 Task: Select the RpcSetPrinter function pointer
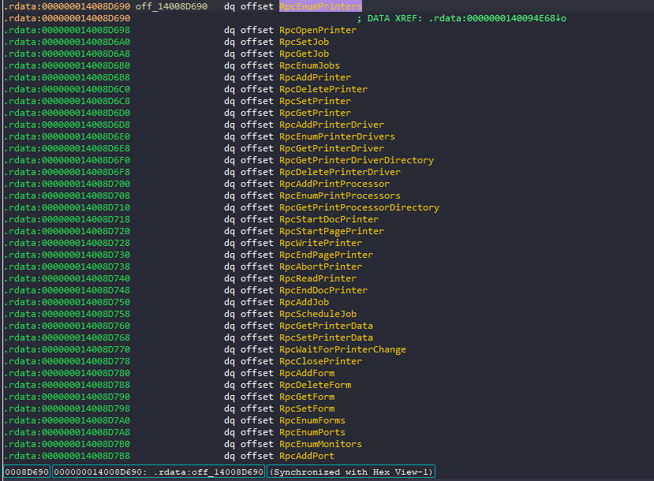click(315, 101)
